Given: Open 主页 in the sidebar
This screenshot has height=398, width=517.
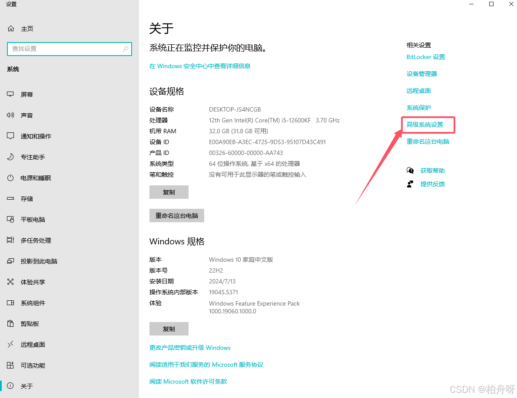Looking at the screenshot, I should (x=27, y=29).
